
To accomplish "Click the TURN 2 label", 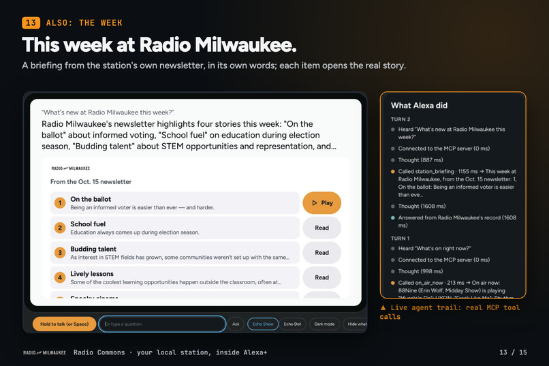I will (x=401, y=119).
